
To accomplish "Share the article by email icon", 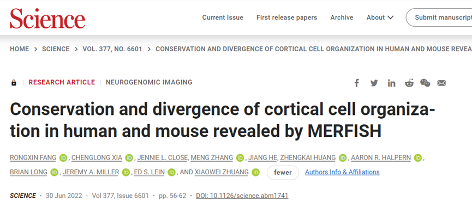I will [x=441, y=83].
